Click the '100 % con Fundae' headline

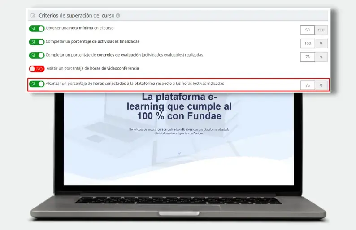tap(179, 116)
